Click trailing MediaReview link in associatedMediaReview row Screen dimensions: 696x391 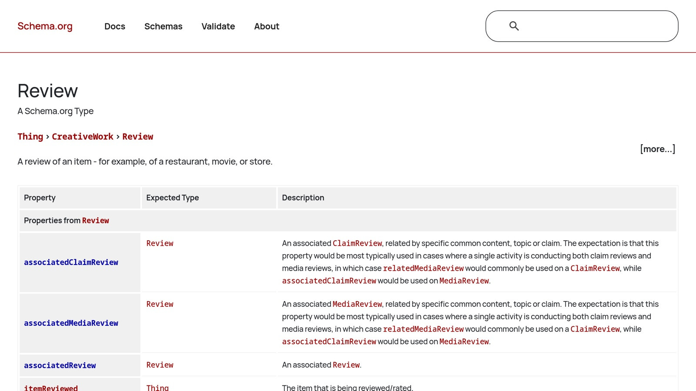point(464,342)
